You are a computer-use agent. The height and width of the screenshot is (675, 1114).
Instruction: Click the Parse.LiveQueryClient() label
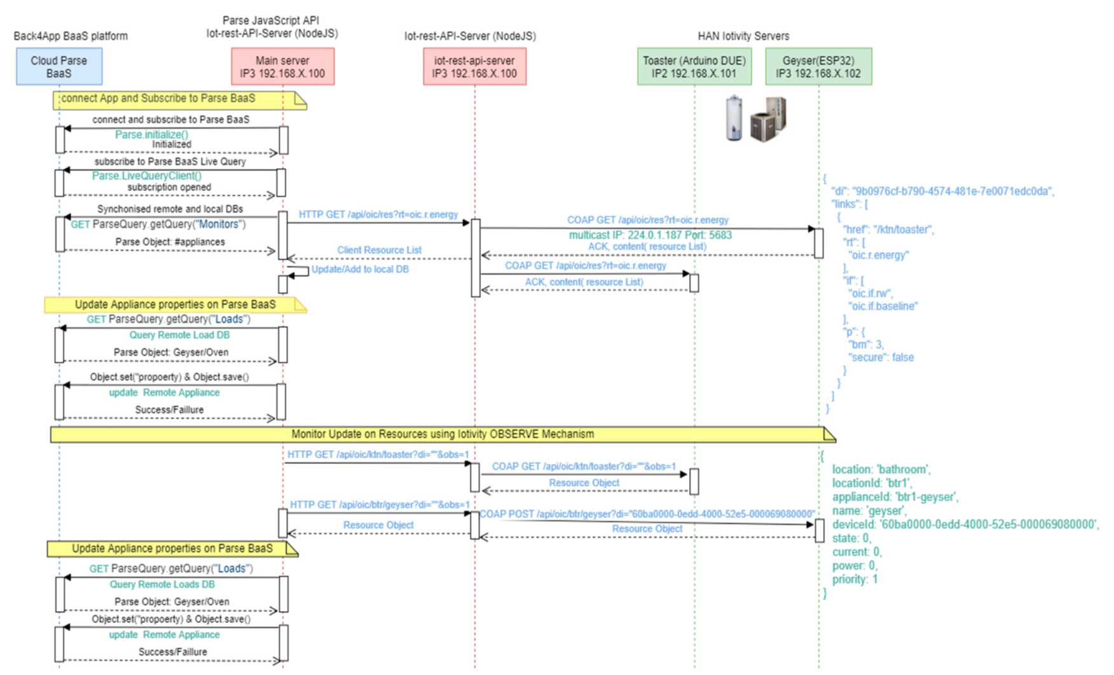pyautogui.click(x=147, y=176)
